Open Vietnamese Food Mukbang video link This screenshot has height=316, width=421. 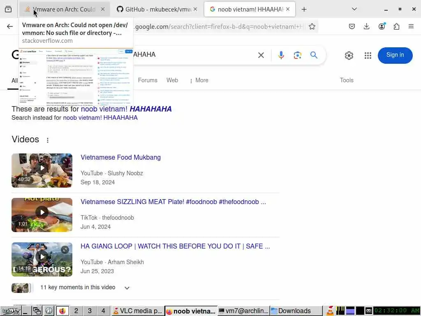pos(120,158)
